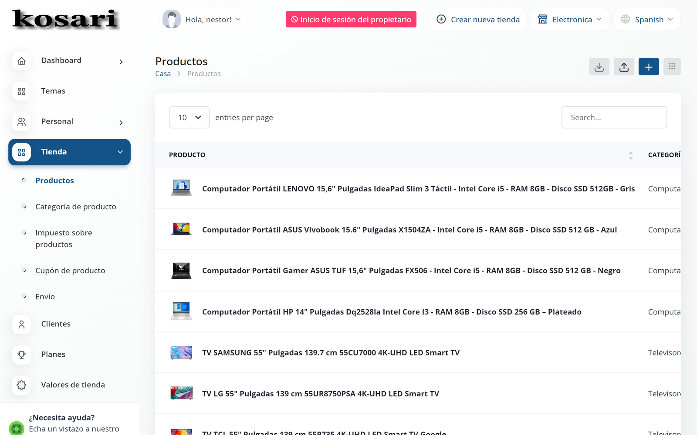
Task: Click the download/import icon button
Action: [x=599, y=67]
